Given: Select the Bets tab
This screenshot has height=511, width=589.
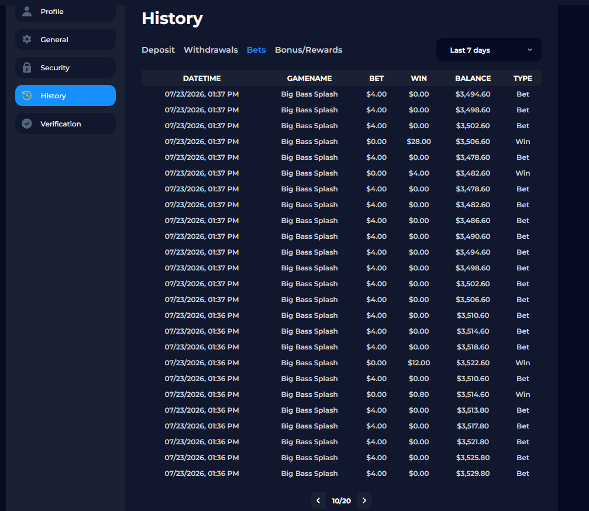Looking at the screenshot, I should click(x=256, y=50).
